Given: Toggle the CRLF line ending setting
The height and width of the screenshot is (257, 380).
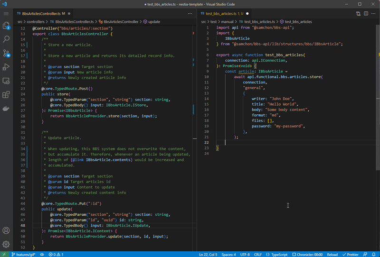Looking at the screenshot, I should point(258,254).
